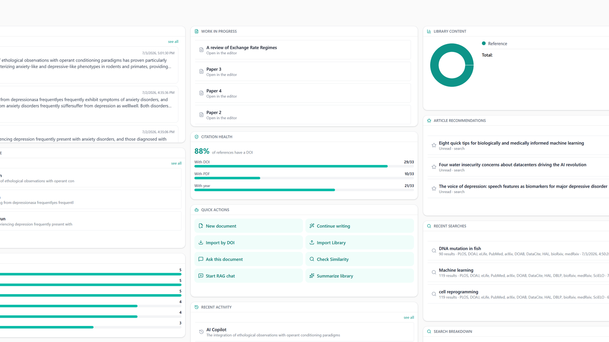This screenshot has height=342, width=609.
Task: Click search icon beside 'Machine learning' search
Action: [434, 272]
